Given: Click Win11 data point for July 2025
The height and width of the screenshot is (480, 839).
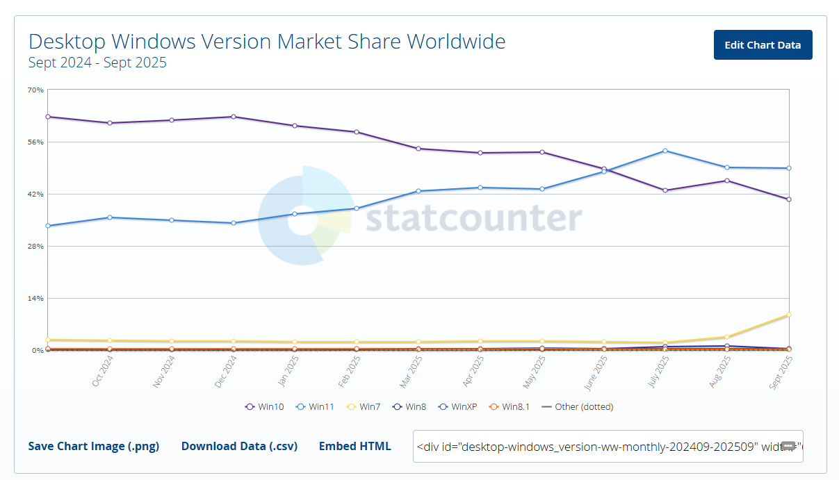Looking at the screenshot, I should 665,151.
